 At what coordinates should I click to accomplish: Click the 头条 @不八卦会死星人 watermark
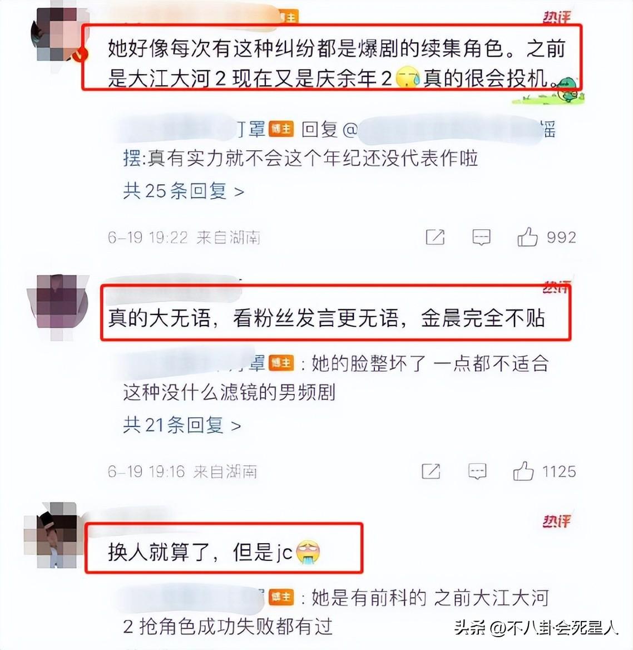click(536, 627)
